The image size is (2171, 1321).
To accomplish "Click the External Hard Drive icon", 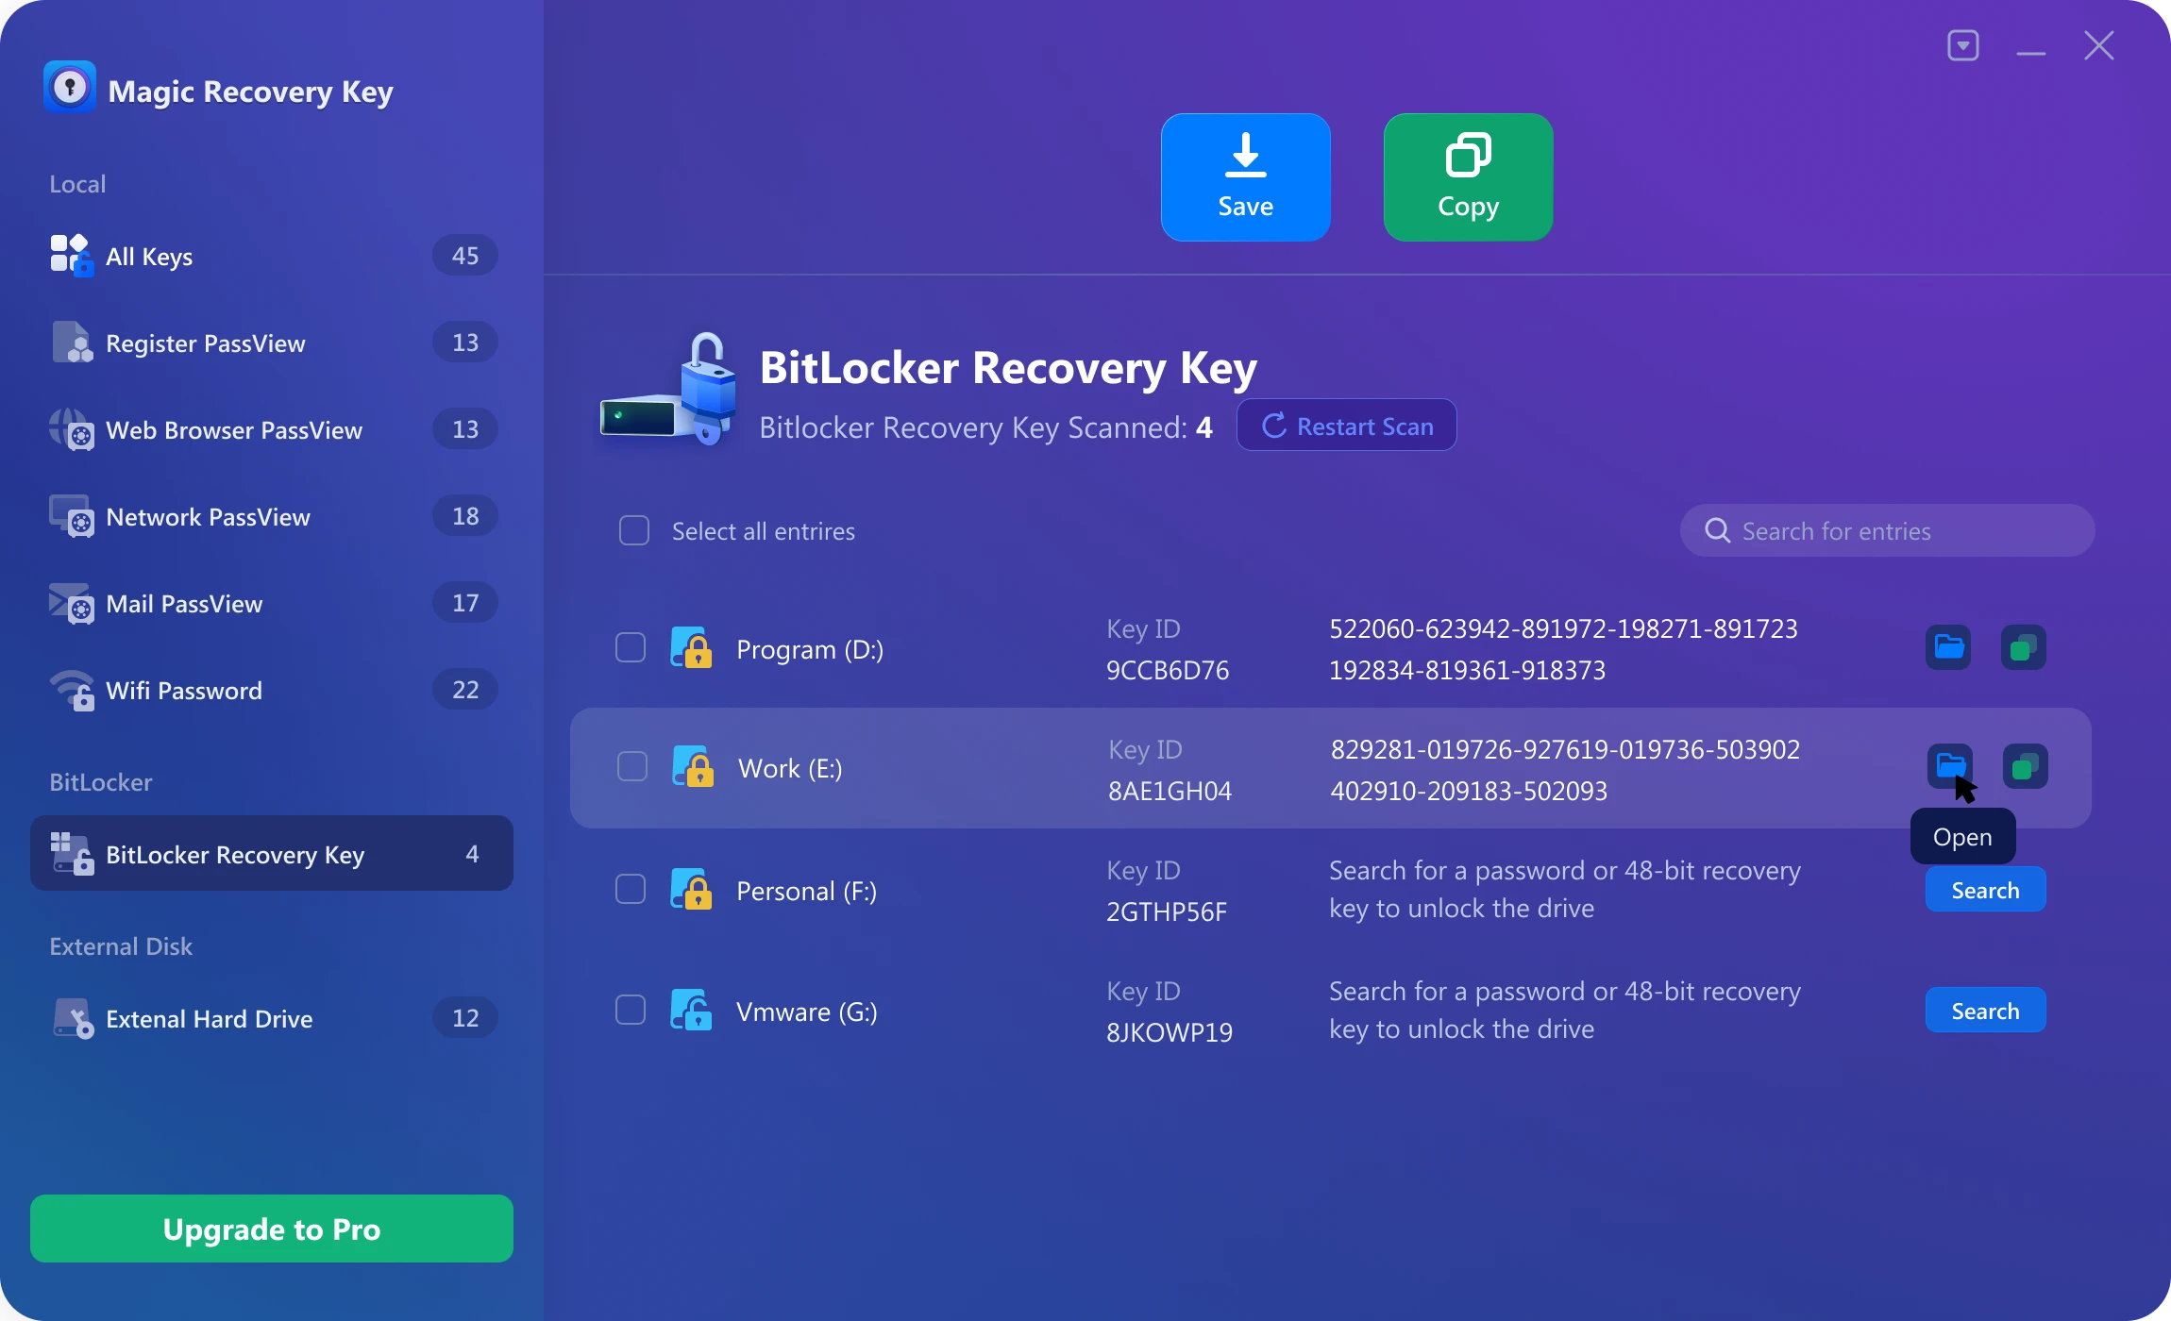I will tap(74, 1017).
